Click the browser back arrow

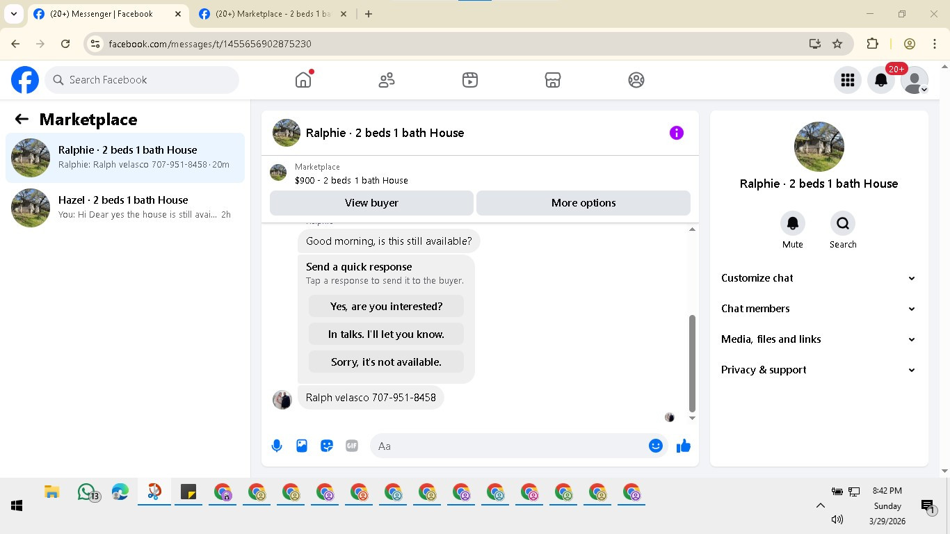click(16, 44)
